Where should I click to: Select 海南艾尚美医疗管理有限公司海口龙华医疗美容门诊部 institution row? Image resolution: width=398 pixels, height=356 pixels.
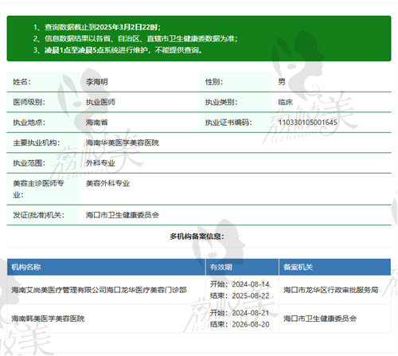99,290
